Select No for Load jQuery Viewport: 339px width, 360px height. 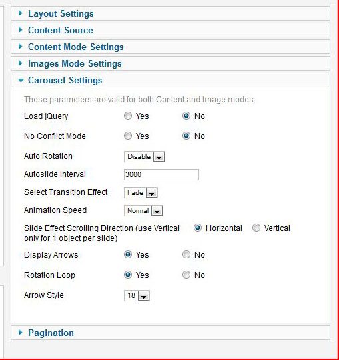[x=186, y=116]
